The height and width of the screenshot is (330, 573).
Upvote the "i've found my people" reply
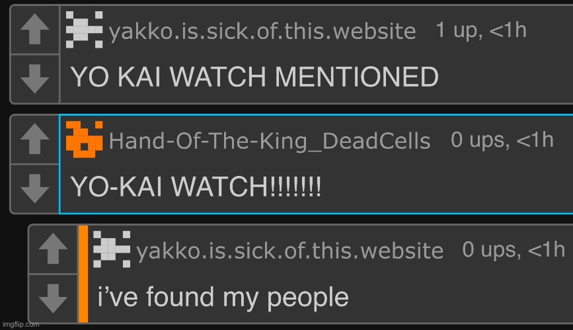(53, 249)
